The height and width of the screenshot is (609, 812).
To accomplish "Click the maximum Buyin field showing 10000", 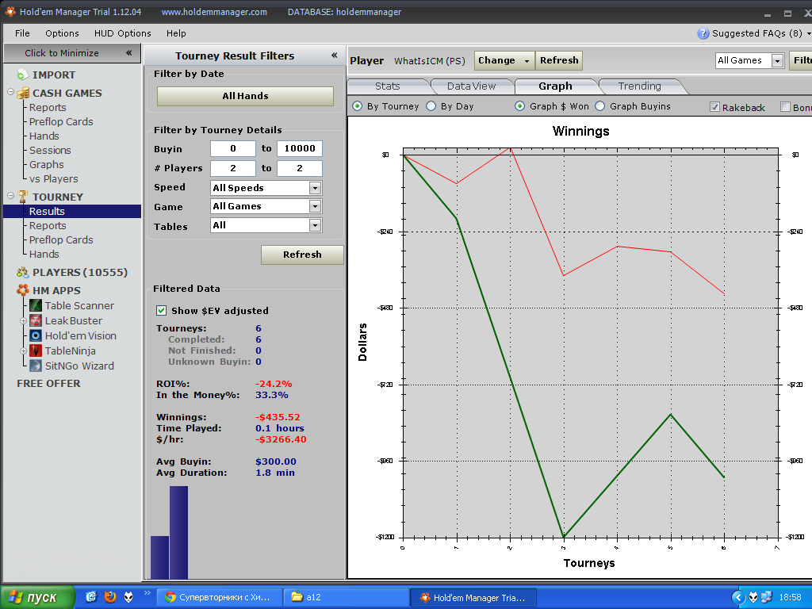I will (299, 148).
